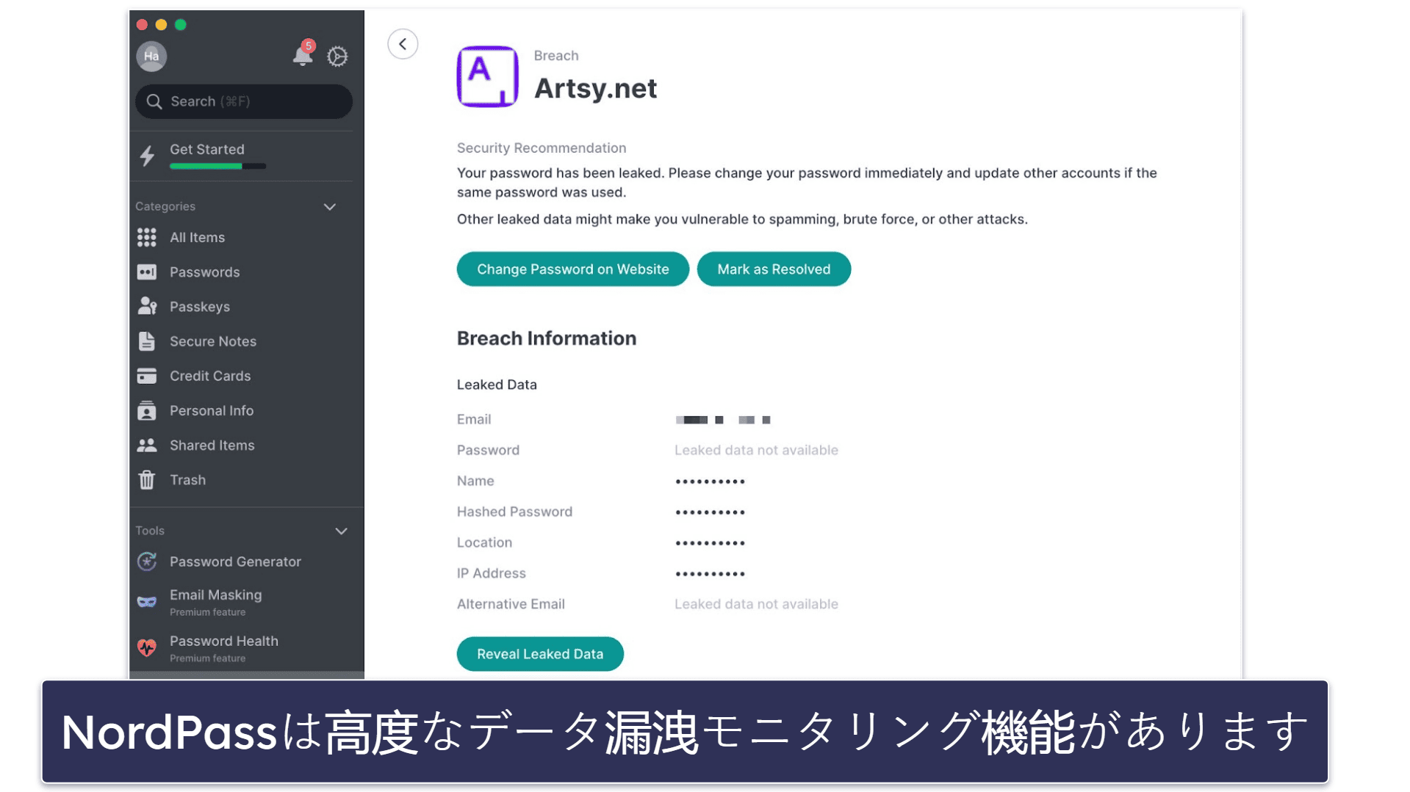Click the Alternative Email field label

point(511,604)
